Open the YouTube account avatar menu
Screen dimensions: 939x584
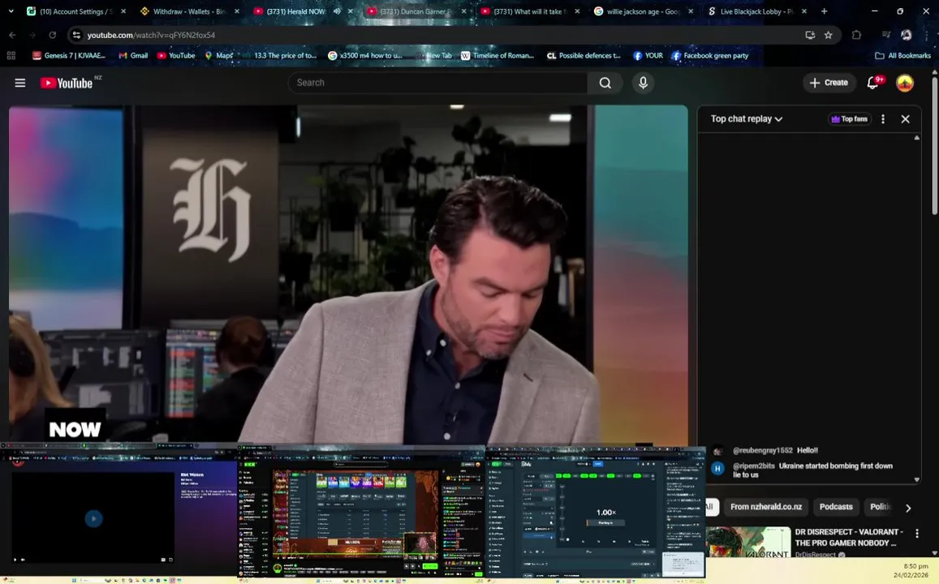(x=904, y=83)
